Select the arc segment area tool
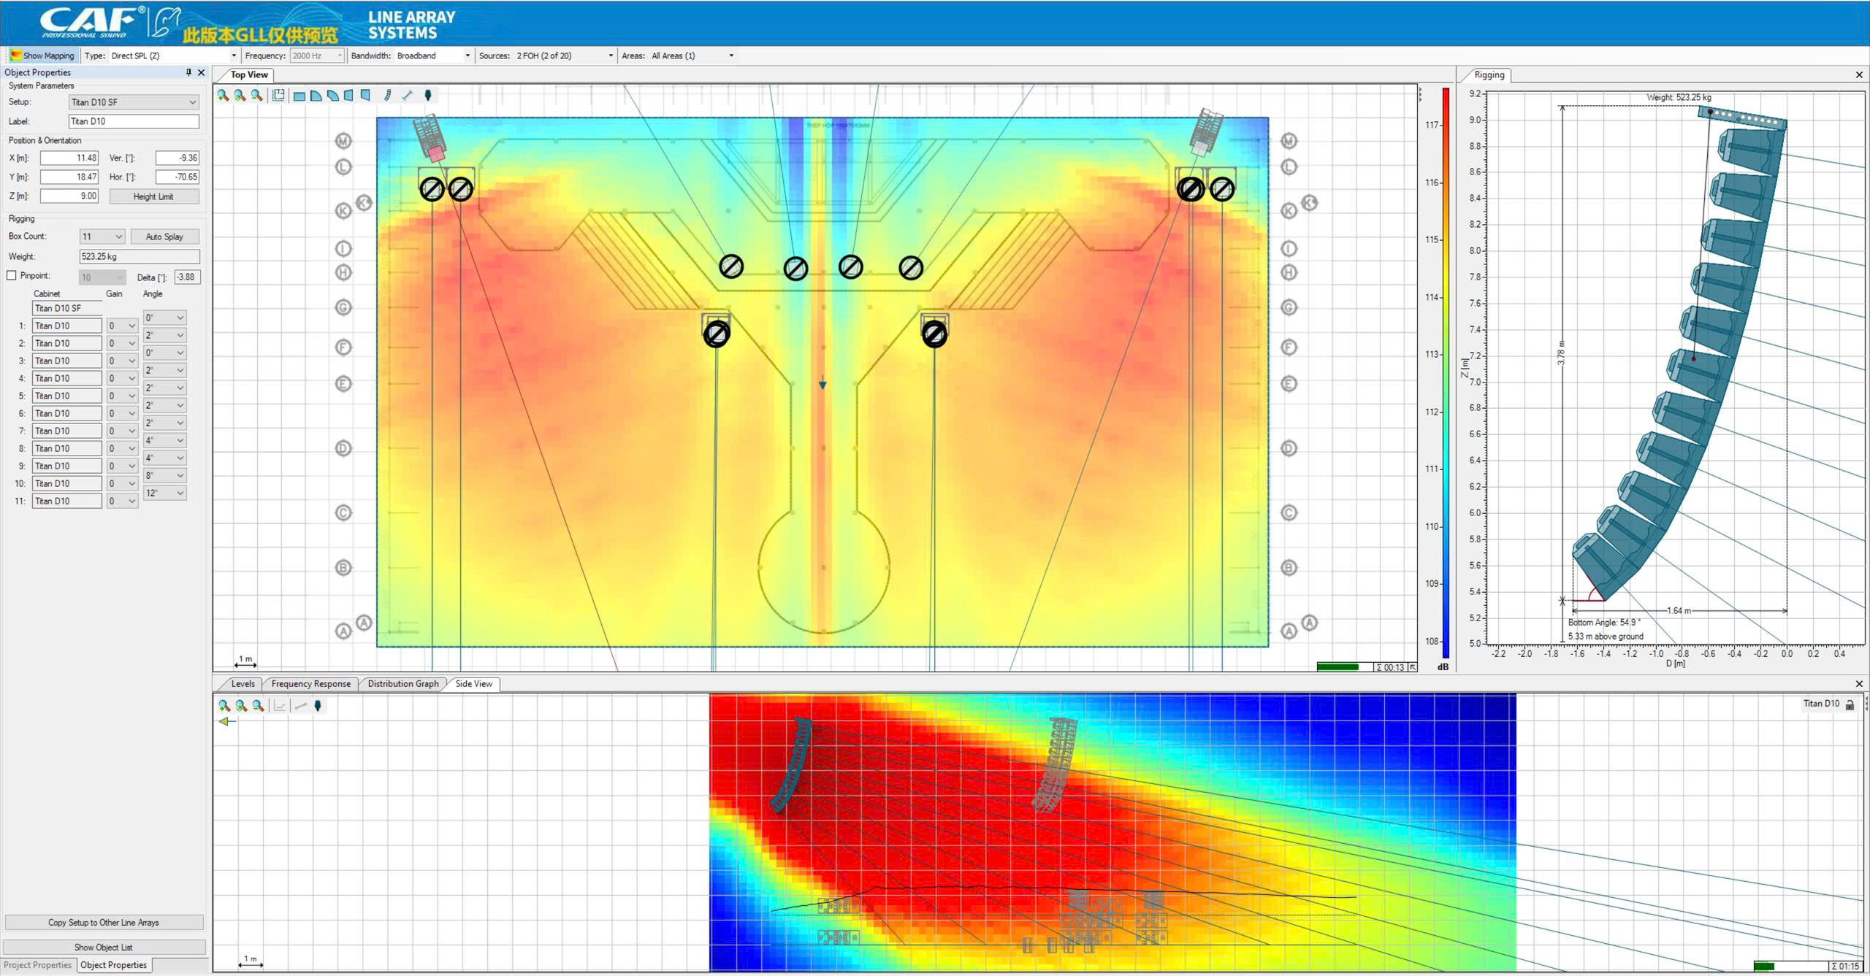Image resolution: width=1870 pixels, height=976 pixels. point(332,96)
